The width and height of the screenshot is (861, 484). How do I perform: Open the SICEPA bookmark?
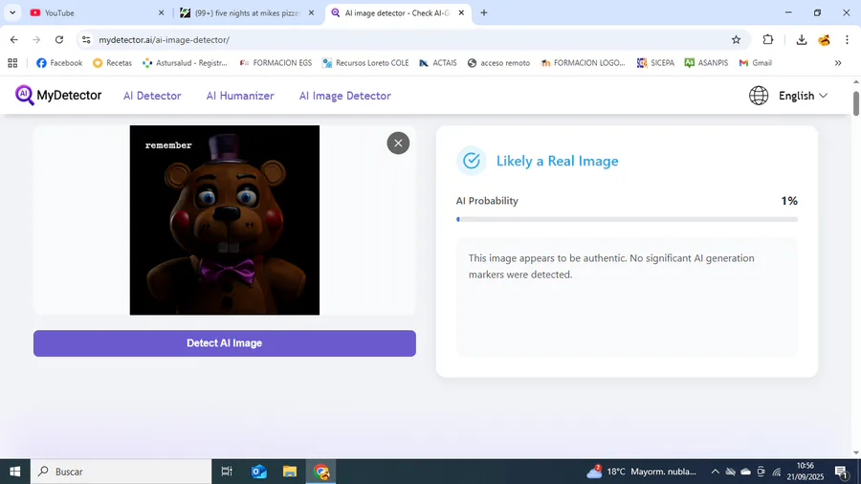(x=655, y=63)
